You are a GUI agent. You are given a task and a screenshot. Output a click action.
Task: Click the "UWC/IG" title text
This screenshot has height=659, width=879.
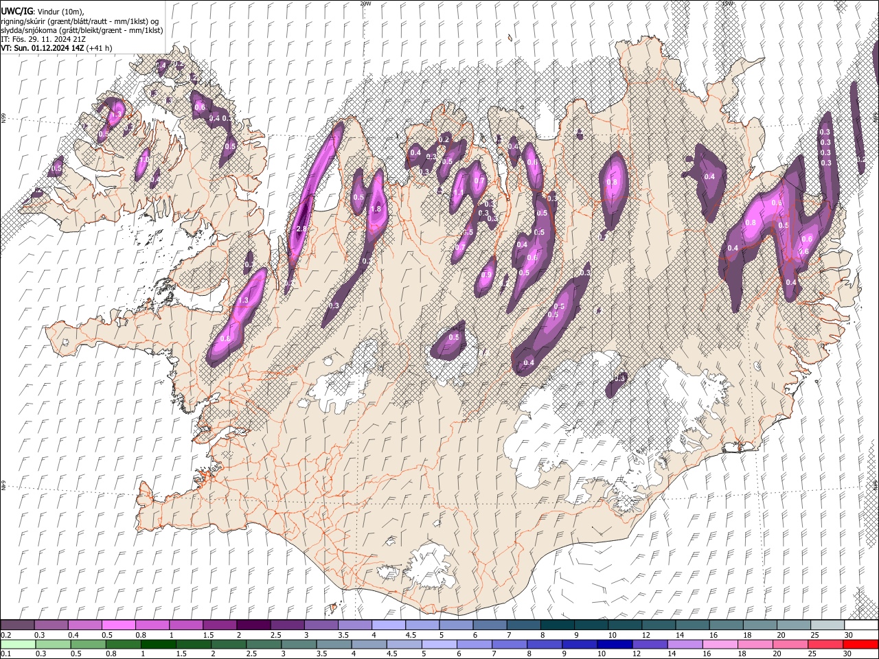point(16,11)
